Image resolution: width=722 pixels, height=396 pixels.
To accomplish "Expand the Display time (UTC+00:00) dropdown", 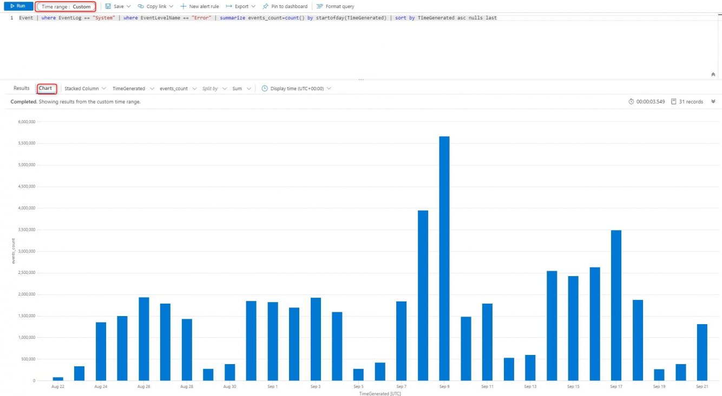I will pyautogui.click(x=329, y=88).
